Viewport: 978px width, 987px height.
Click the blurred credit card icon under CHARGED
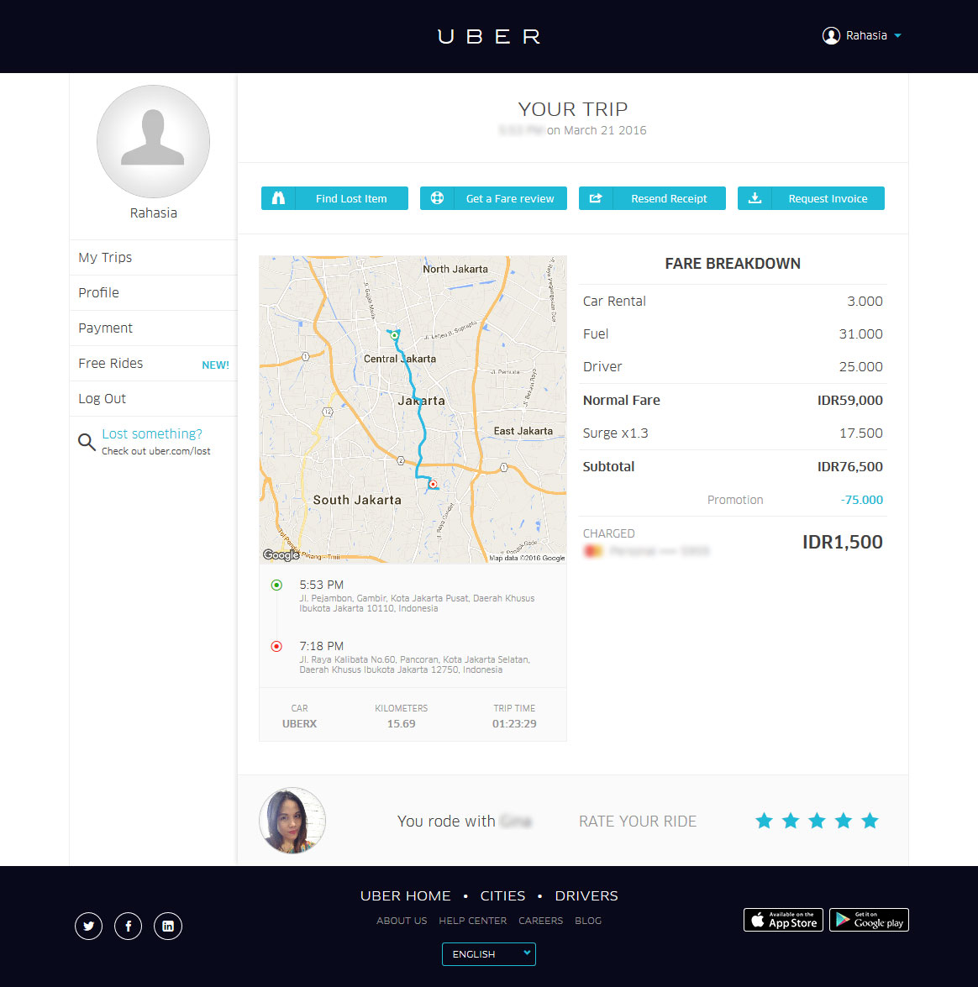point(593,551)
